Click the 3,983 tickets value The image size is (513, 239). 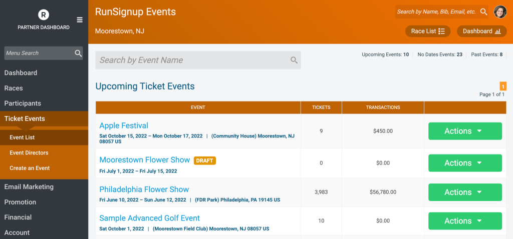tap(321, 192)
